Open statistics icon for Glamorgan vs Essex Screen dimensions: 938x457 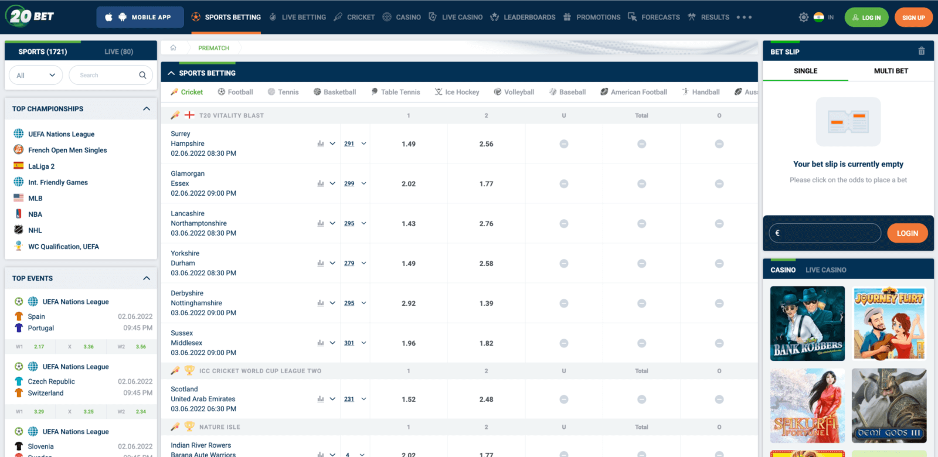click(x=321, y=183)
